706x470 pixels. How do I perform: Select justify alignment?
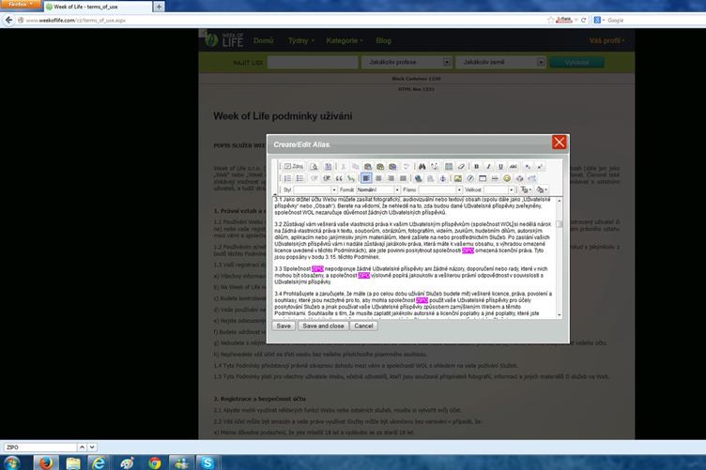pos(403,178)
